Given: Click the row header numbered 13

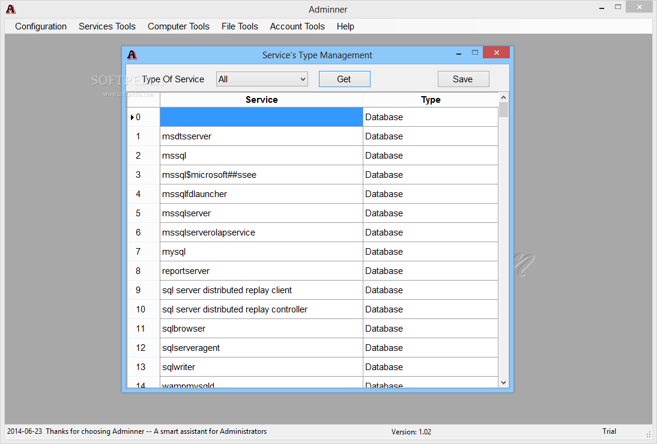Looking at the screenshot, I should pos(144,367).
